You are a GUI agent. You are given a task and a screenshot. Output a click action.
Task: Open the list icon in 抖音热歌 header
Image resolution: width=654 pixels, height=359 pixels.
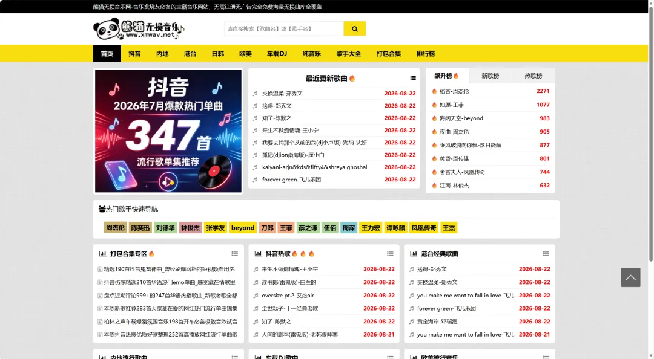(x=390, y=254)
